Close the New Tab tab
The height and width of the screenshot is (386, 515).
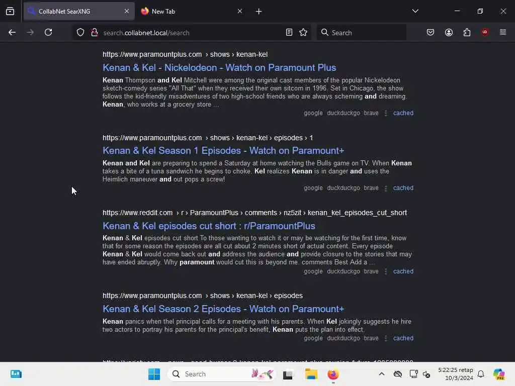(240, 11)
